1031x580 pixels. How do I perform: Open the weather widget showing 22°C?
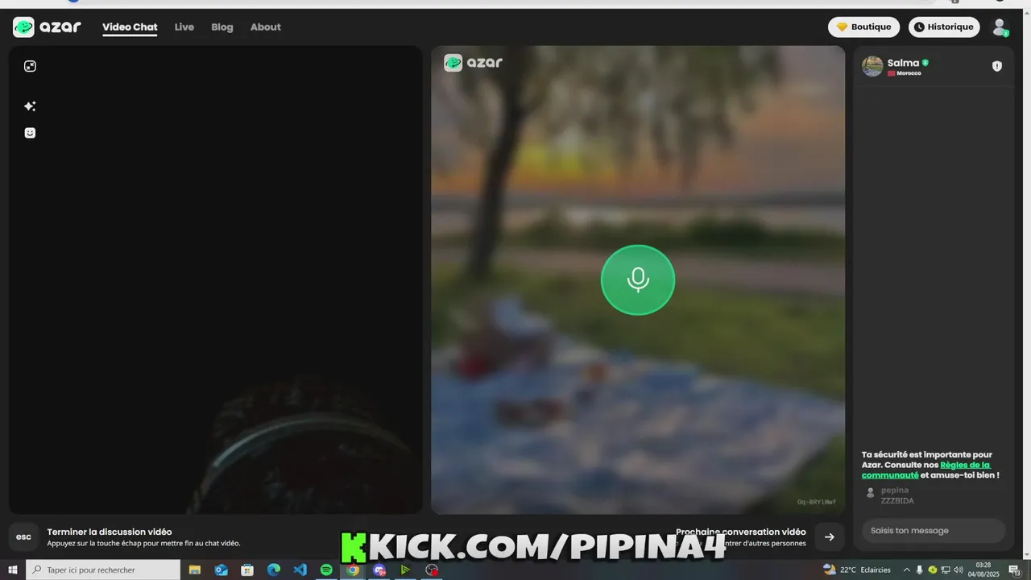(856, 570)
